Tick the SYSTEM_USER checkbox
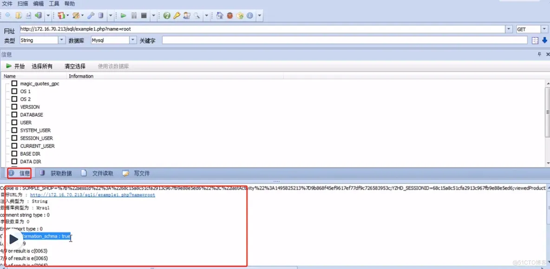Image resolution: width=550 pixels, height=269 pixels. point(14,130)
